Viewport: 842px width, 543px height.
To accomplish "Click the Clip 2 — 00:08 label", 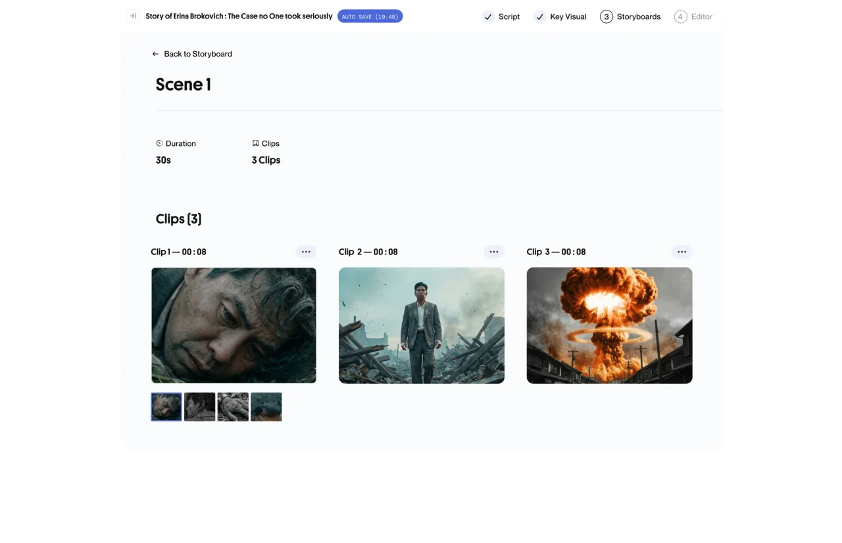I will click(x=368, y=252).
